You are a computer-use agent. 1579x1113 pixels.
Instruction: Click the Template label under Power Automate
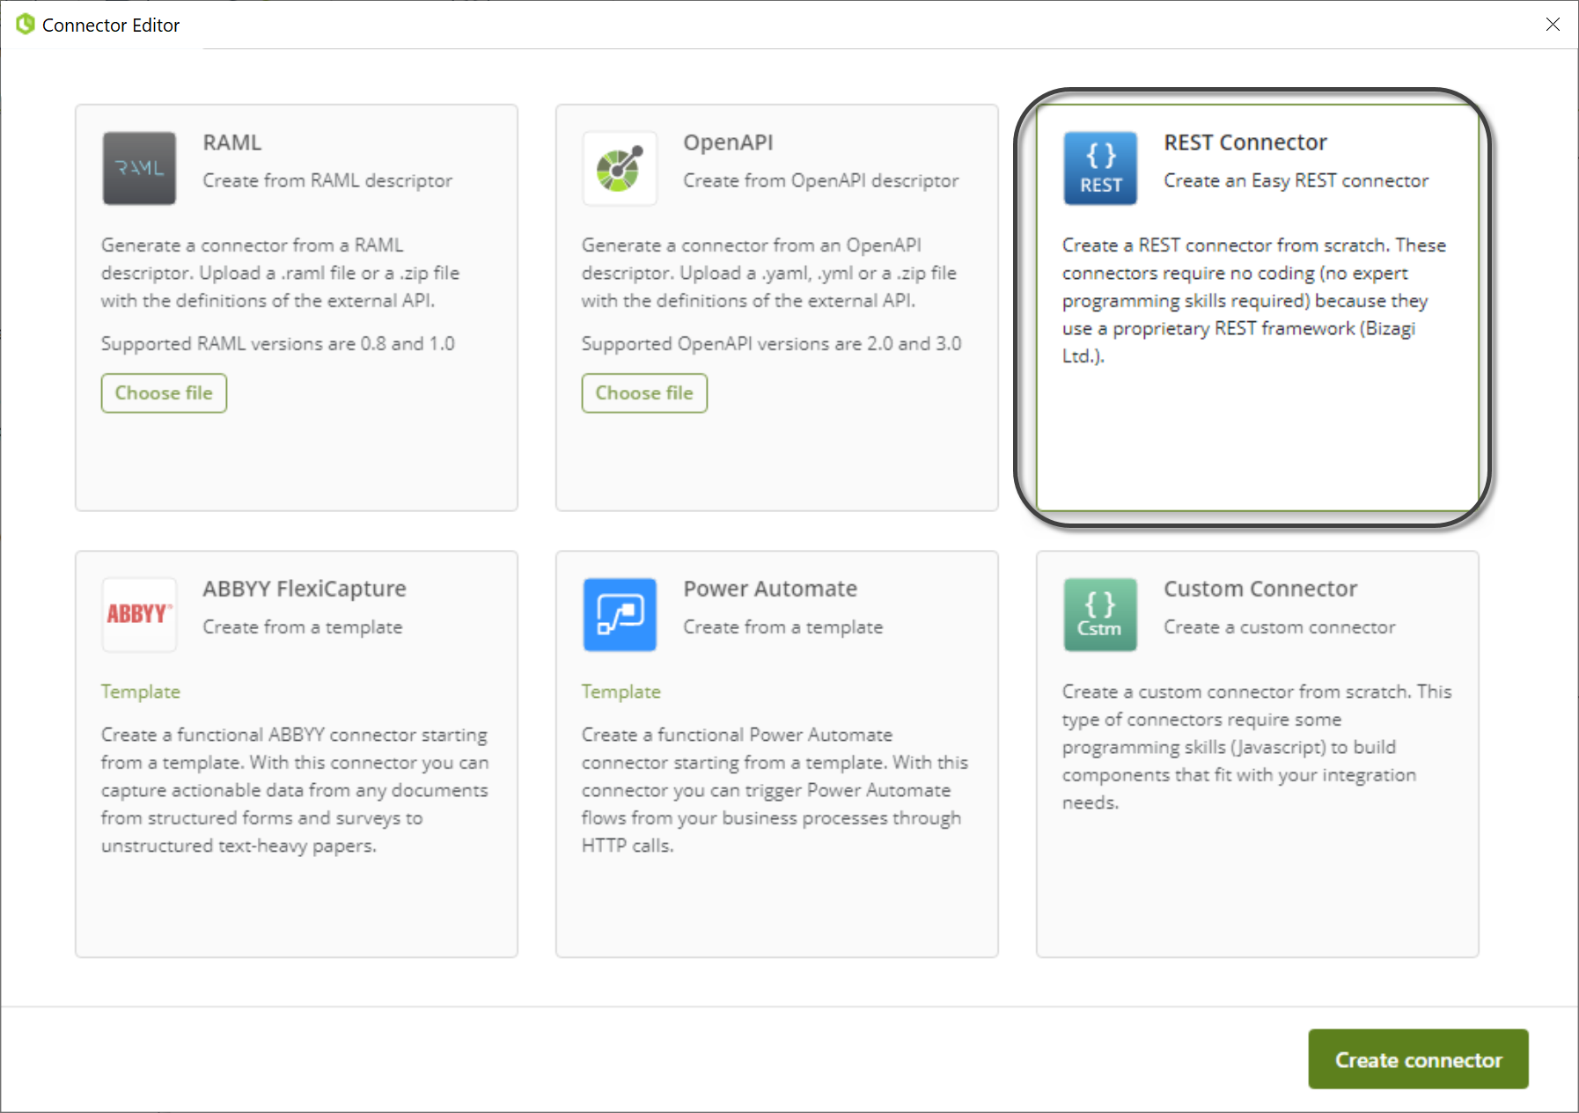[621, 692]
